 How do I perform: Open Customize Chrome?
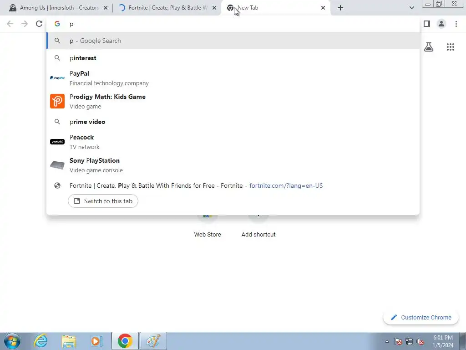(x=421, y=318)
